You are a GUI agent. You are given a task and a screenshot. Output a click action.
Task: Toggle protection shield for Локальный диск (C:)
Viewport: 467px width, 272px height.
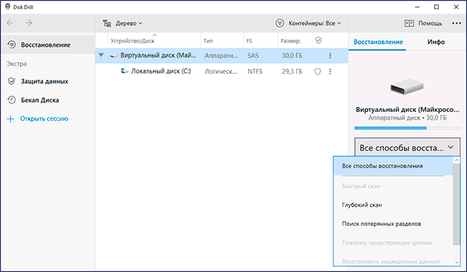318,72
